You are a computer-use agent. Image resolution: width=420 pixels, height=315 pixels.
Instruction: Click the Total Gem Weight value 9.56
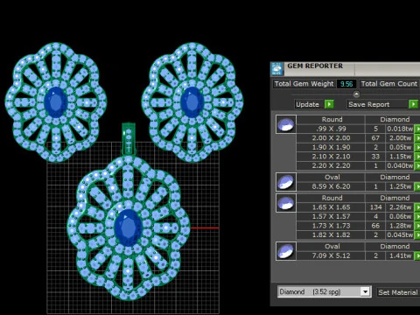coord(346,84)
